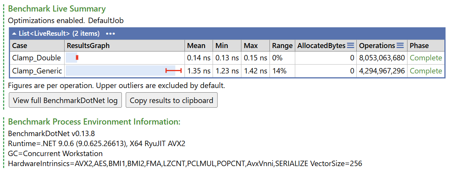
Task: Click Complete status in Clamp_Generic row
Action: click(x=426, y=71)
